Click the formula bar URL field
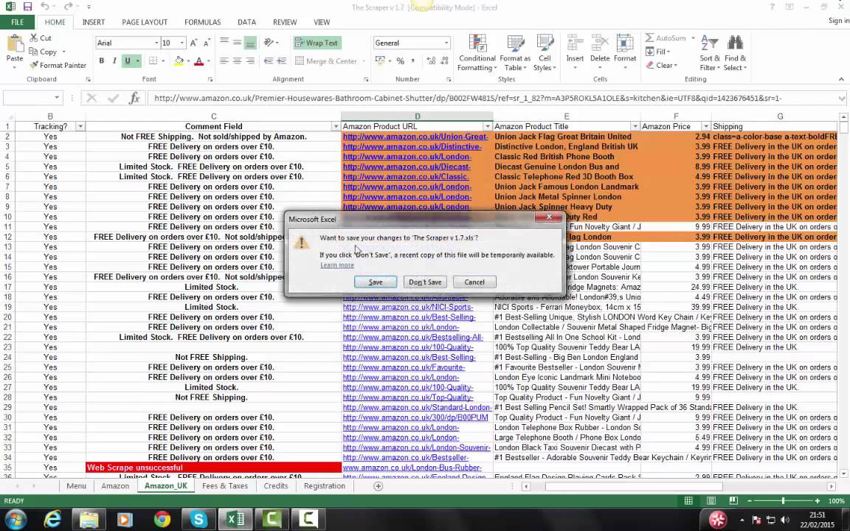 coord(494,98)
